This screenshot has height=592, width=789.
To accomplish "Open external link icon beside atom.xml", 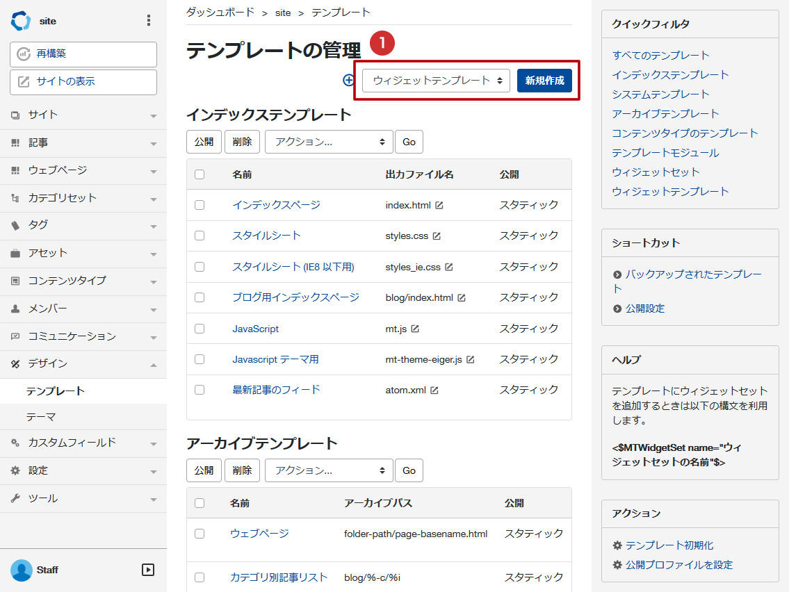I will (434, 390).
